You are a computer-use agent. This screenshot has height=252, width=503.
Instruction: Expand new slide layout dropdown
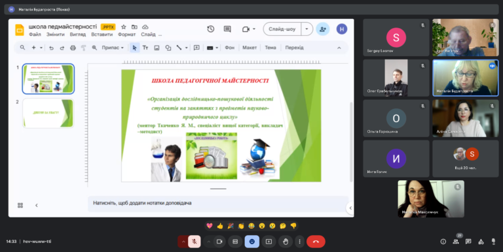pos(41,48)
